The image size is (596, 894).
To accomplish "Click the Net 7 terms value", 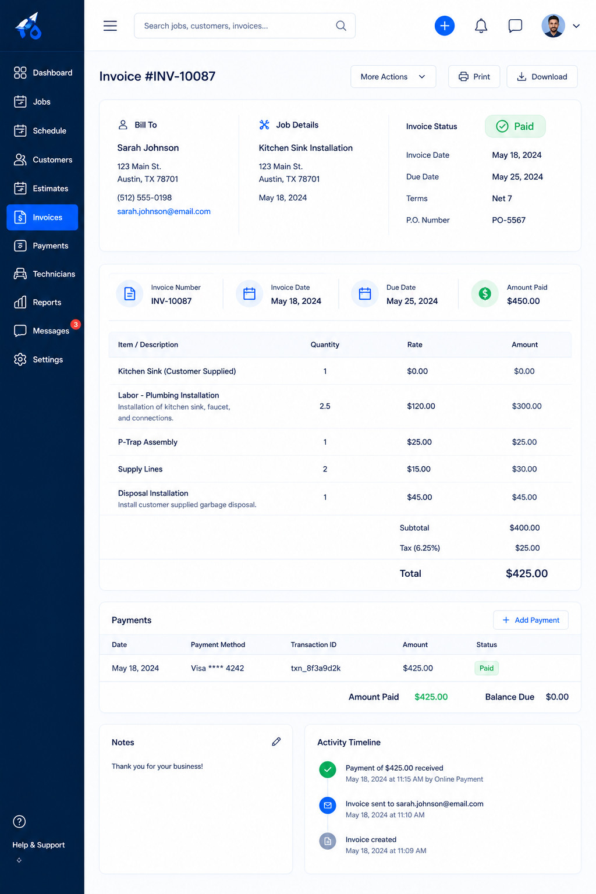I will (x=502, y=198).
